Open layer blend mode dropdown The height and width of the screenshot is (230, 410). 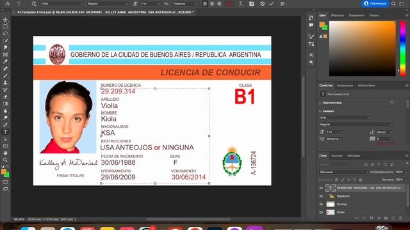344,172
